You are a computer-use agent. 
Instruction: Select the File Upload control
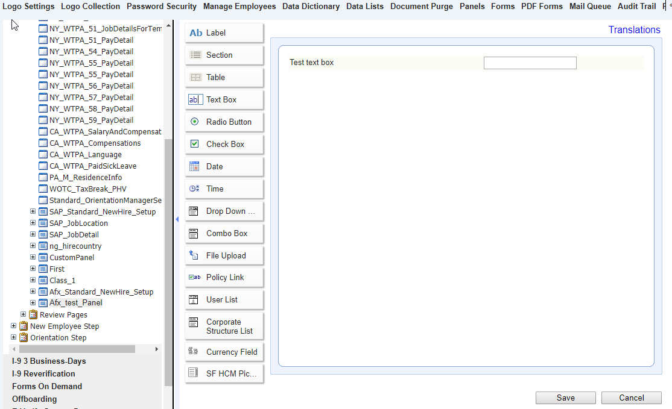[224, 255]
